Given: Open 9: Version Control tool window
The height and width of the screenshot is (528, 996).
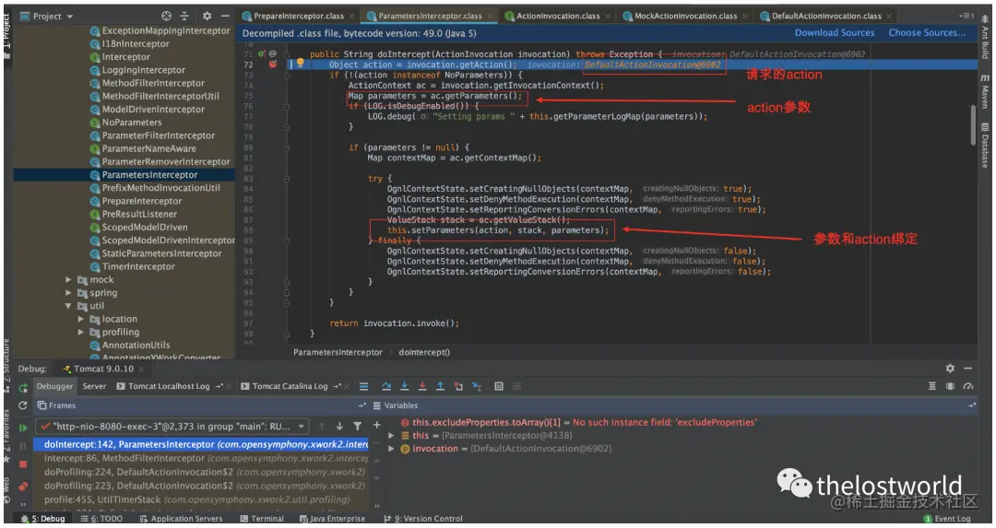Looking at the screenshot, I should tap(423, 519).
